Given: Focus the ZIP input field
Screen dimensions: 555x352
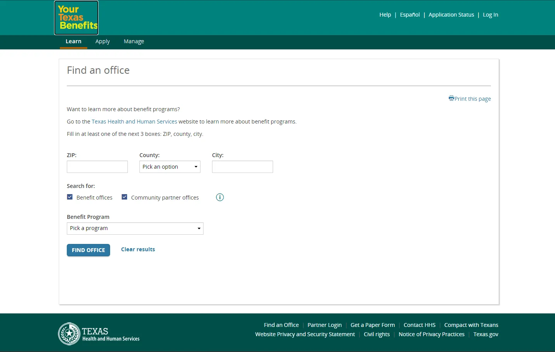Looking at the screenshot, I should coord(97,167).
